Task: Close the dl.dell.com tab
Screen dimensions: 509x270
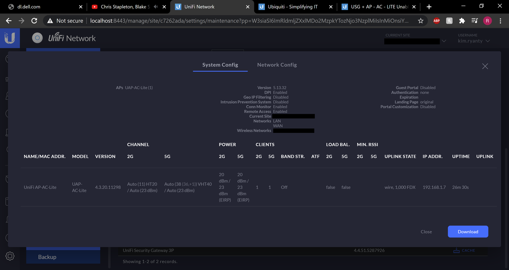Action: click(81, 7)
